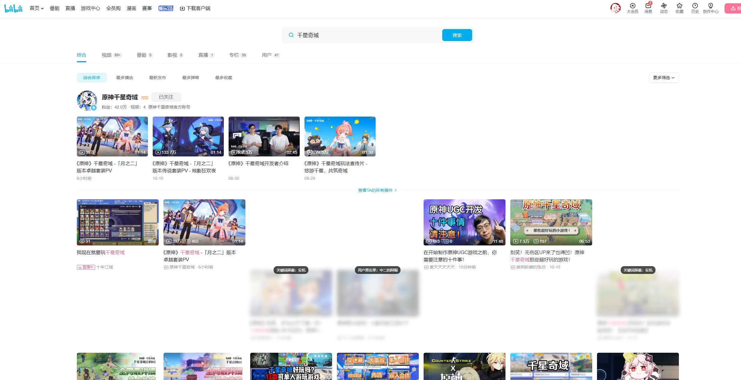Viewport: 741px width, 380px height.
Task: Click the user avatar in header
Action: pyautogui.click(x=615, y=8)
